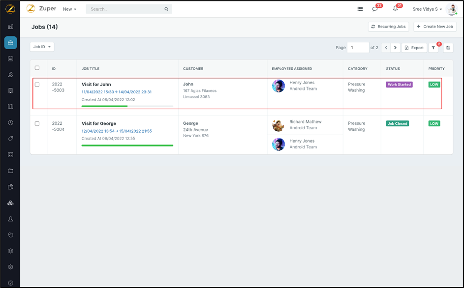This screenshot has height=288, width=464.
Task: Open the settings gear in sidebar
Action: point(10,267)
